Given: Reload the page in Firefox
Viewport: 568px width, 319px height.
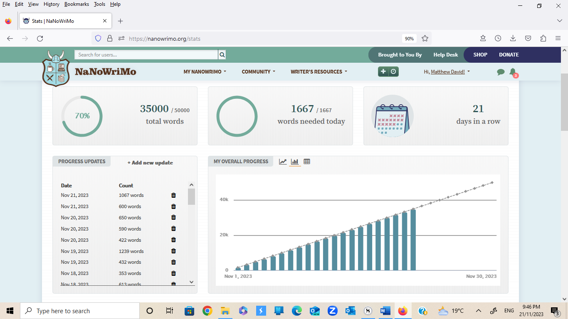Looking at the screenshot, I should (x=40, y=38).
